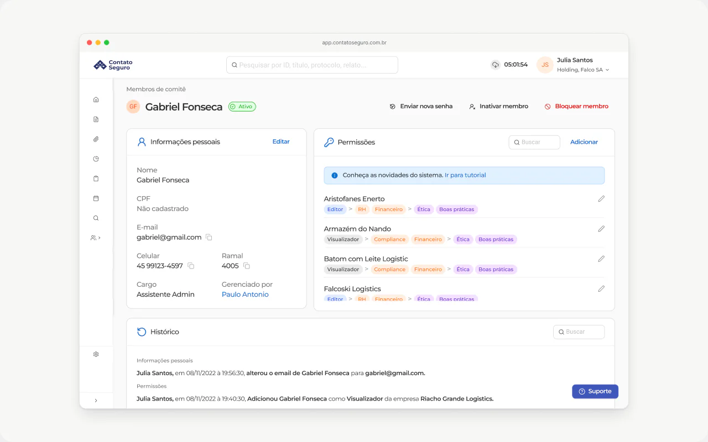Click the Suporte button
708x442 pixels.
coord(595,391)
